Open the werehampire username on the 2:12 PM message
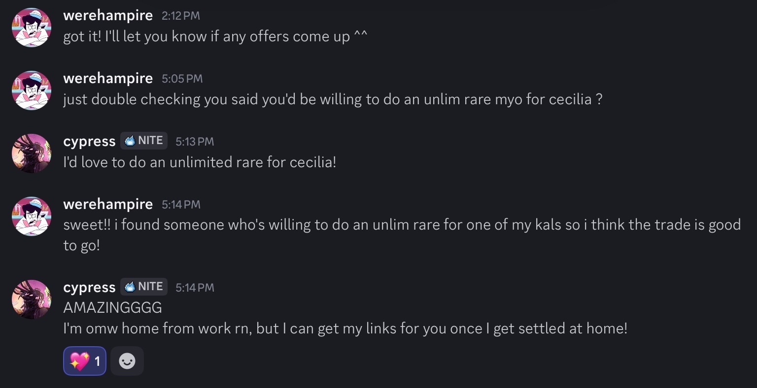Screen dimensions: 757x388 [108, 15]
